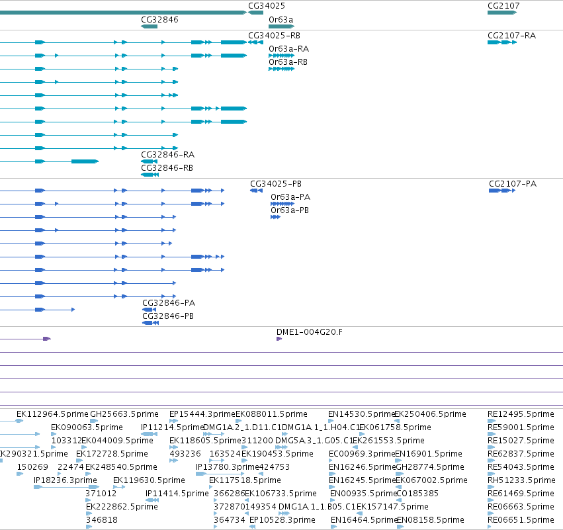Select EST label EP15444.3prime
Viewport: 563px width, 530px height.
[x=202, y=414]
